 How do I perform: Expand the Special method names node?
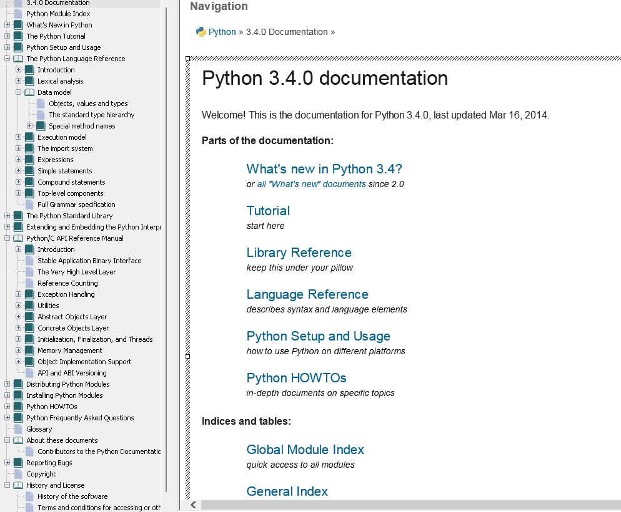click(30, 126)
